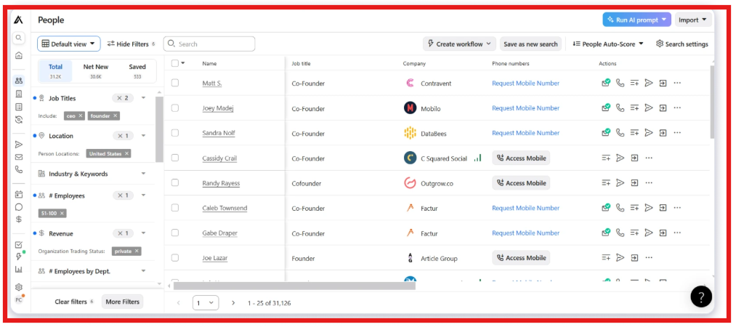Click Access Mobile for Cassidy Crail
Image resolution: width=736 pixels, height=327 pixels.
click(x=521, y=158)
